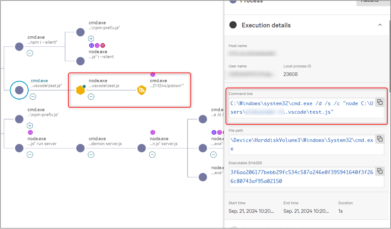
Task: Copy the Command line value
Action: 380,102
